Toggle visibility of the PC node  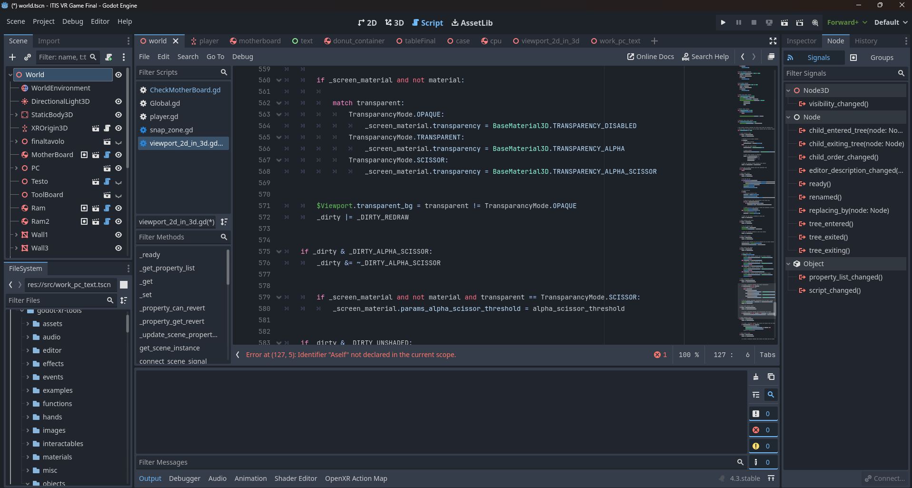pyautogui.click(x=119, y=168)
